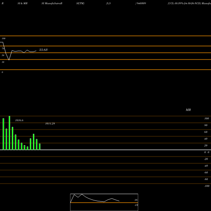
Task: Click MR right-axis label '-60'
Action: pyautogui.click(x=206, y=173)
